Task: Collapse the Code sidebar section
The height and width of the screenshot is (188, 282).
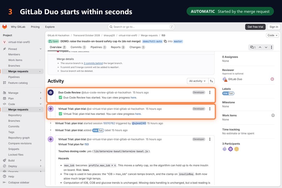Action: pos(41,104)
